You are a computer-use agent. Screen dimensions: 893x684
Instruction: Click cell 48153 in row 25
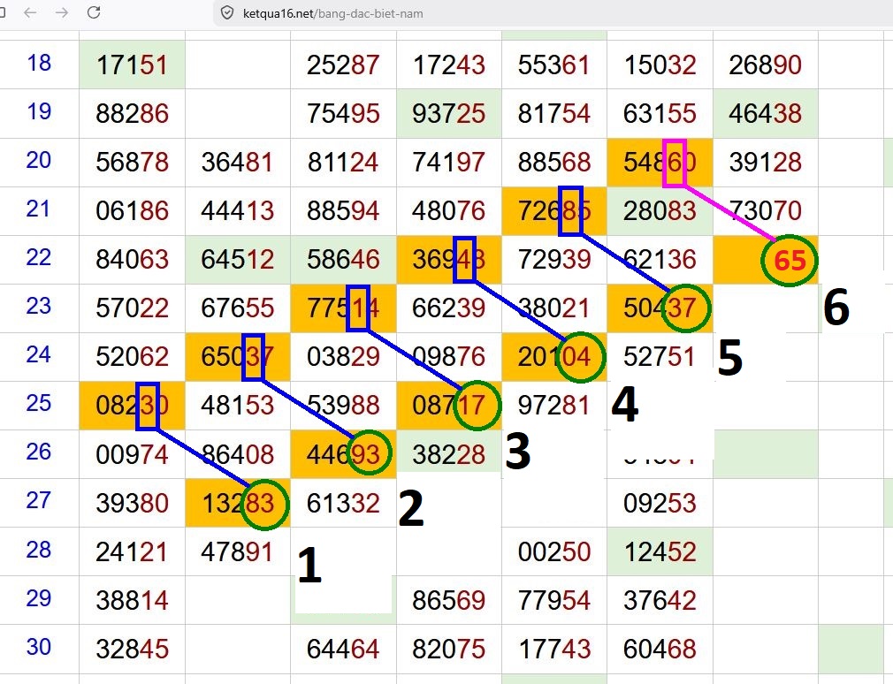(238, 405)
